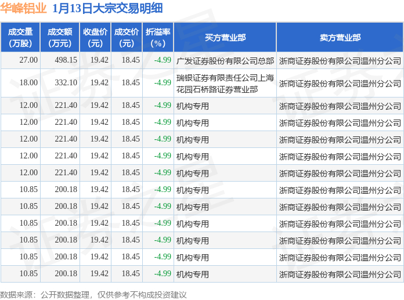
Task: Click the 数据来源 disclaimer footer text
Action: 93,295
